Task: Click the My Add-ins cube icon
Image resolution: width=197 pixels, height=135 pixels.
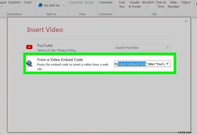Action: coord(40,5)
